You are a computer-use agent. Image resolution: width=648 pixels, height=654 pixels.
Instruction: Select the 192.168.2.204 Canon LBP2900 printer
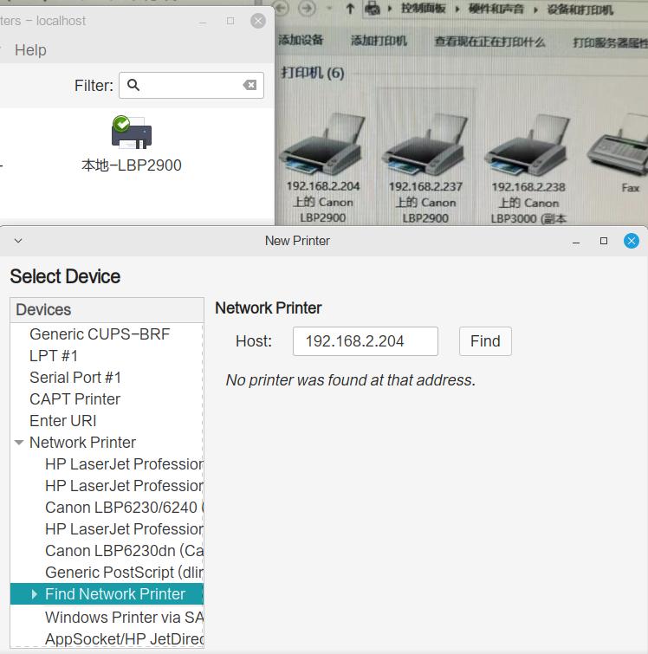tap(322, 169)
